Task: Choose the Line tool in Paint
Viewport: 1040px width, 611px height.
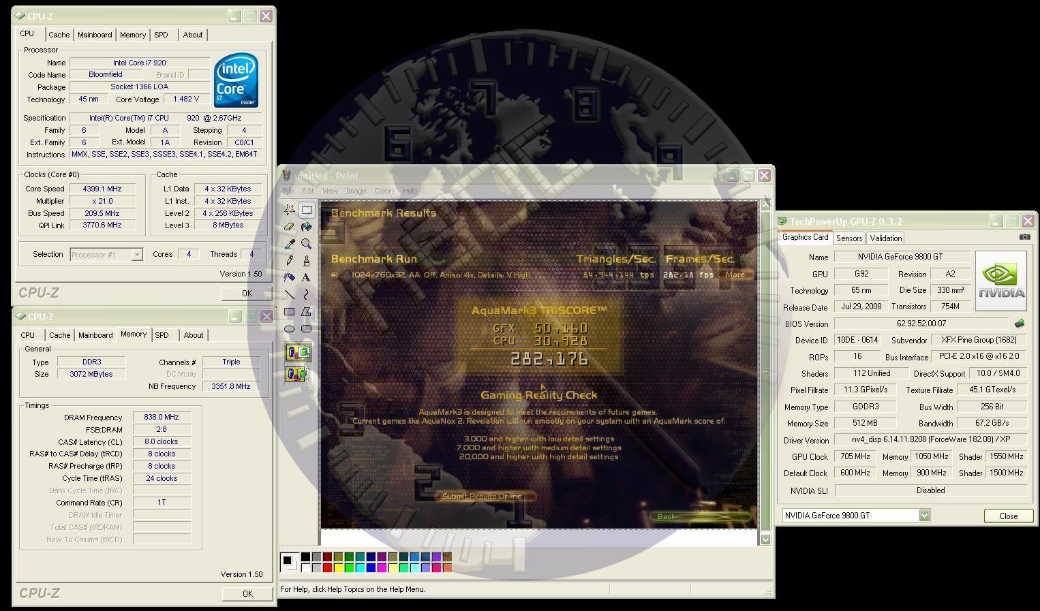Action: 290,295
